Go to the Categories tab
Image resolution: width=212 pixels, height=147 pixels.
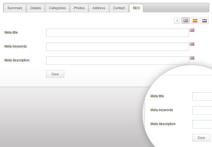point(57,8)
